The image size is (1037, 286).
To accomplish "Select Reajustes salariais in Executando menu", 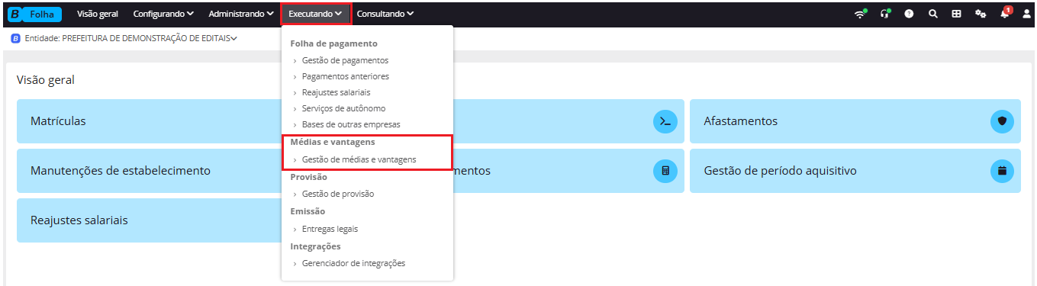I will point(336,92).
